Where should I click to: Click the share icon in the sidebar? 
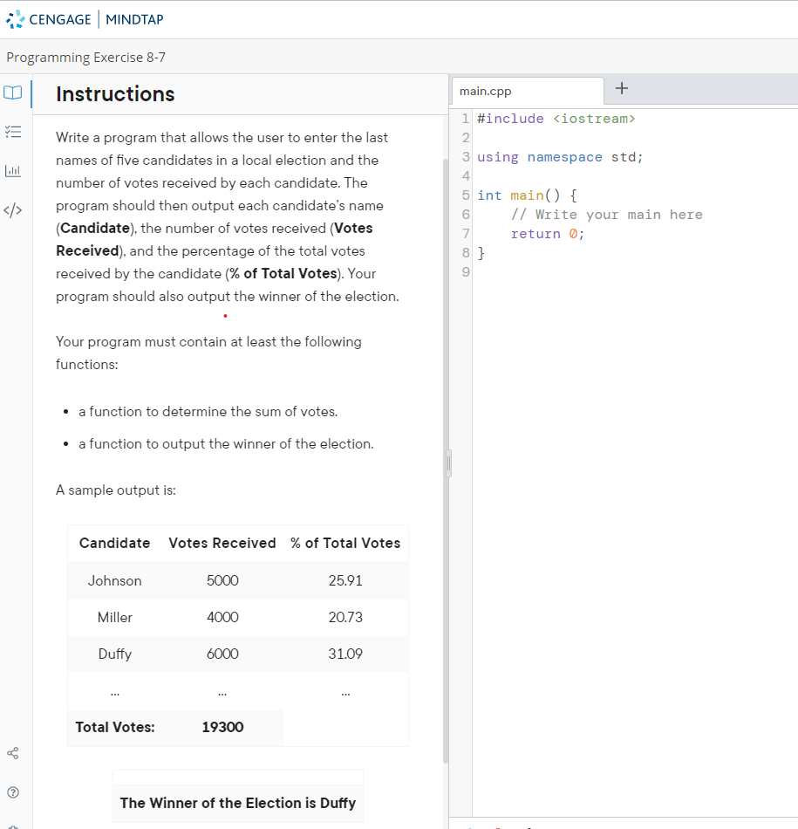[13, 753]
